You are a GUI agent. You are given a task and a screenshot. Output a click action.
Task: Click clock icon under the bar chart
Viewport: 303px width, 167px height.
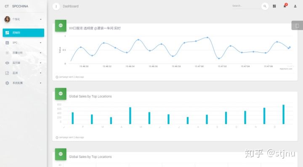pos(57,138)
